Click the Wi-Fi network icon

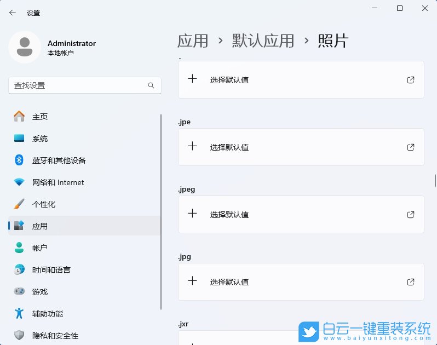pos(19,182)
